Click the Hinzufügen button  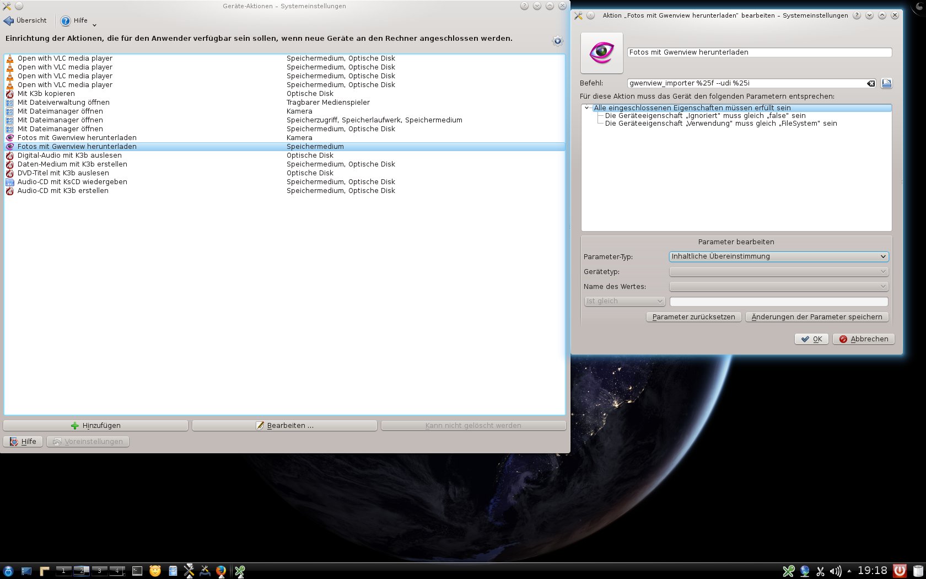coord(96,426)
